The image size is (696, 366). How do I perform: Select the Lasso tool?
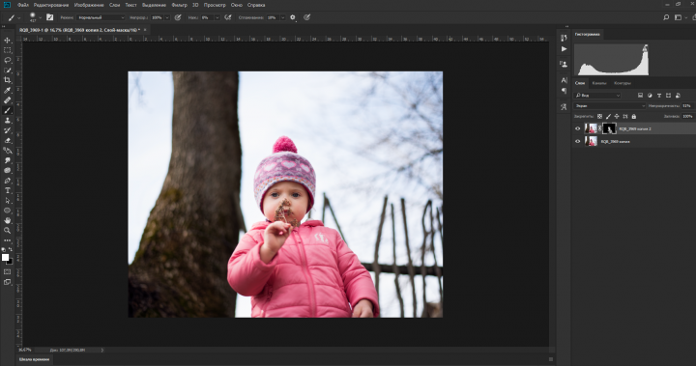click(8, 60)
